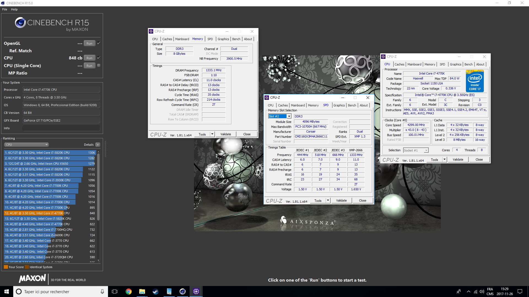This screenshot has width=529, height=297.
Task: Open the Help menu
Action: 14,9
